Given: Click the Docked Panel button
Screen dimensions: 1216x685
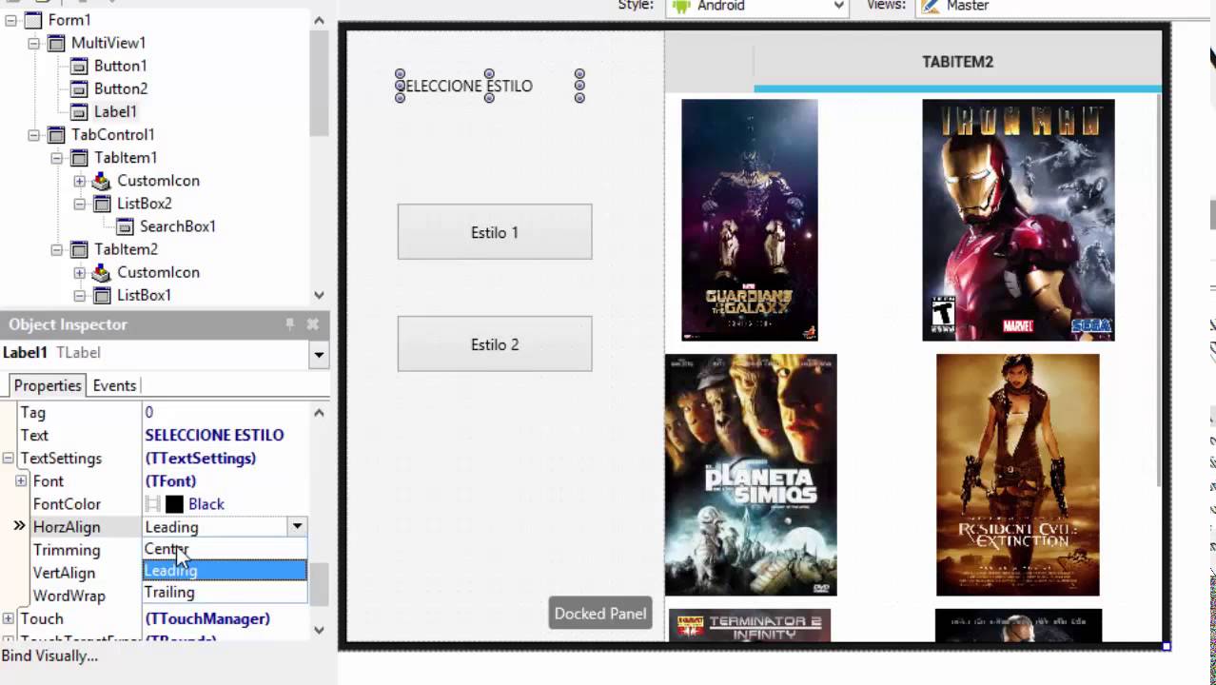Looking at the screenshot, I should pos(600,614).
